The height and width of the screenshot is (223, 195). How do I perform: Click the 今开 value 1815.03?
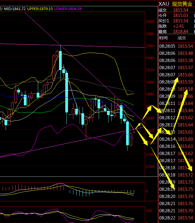coord(180,15)
